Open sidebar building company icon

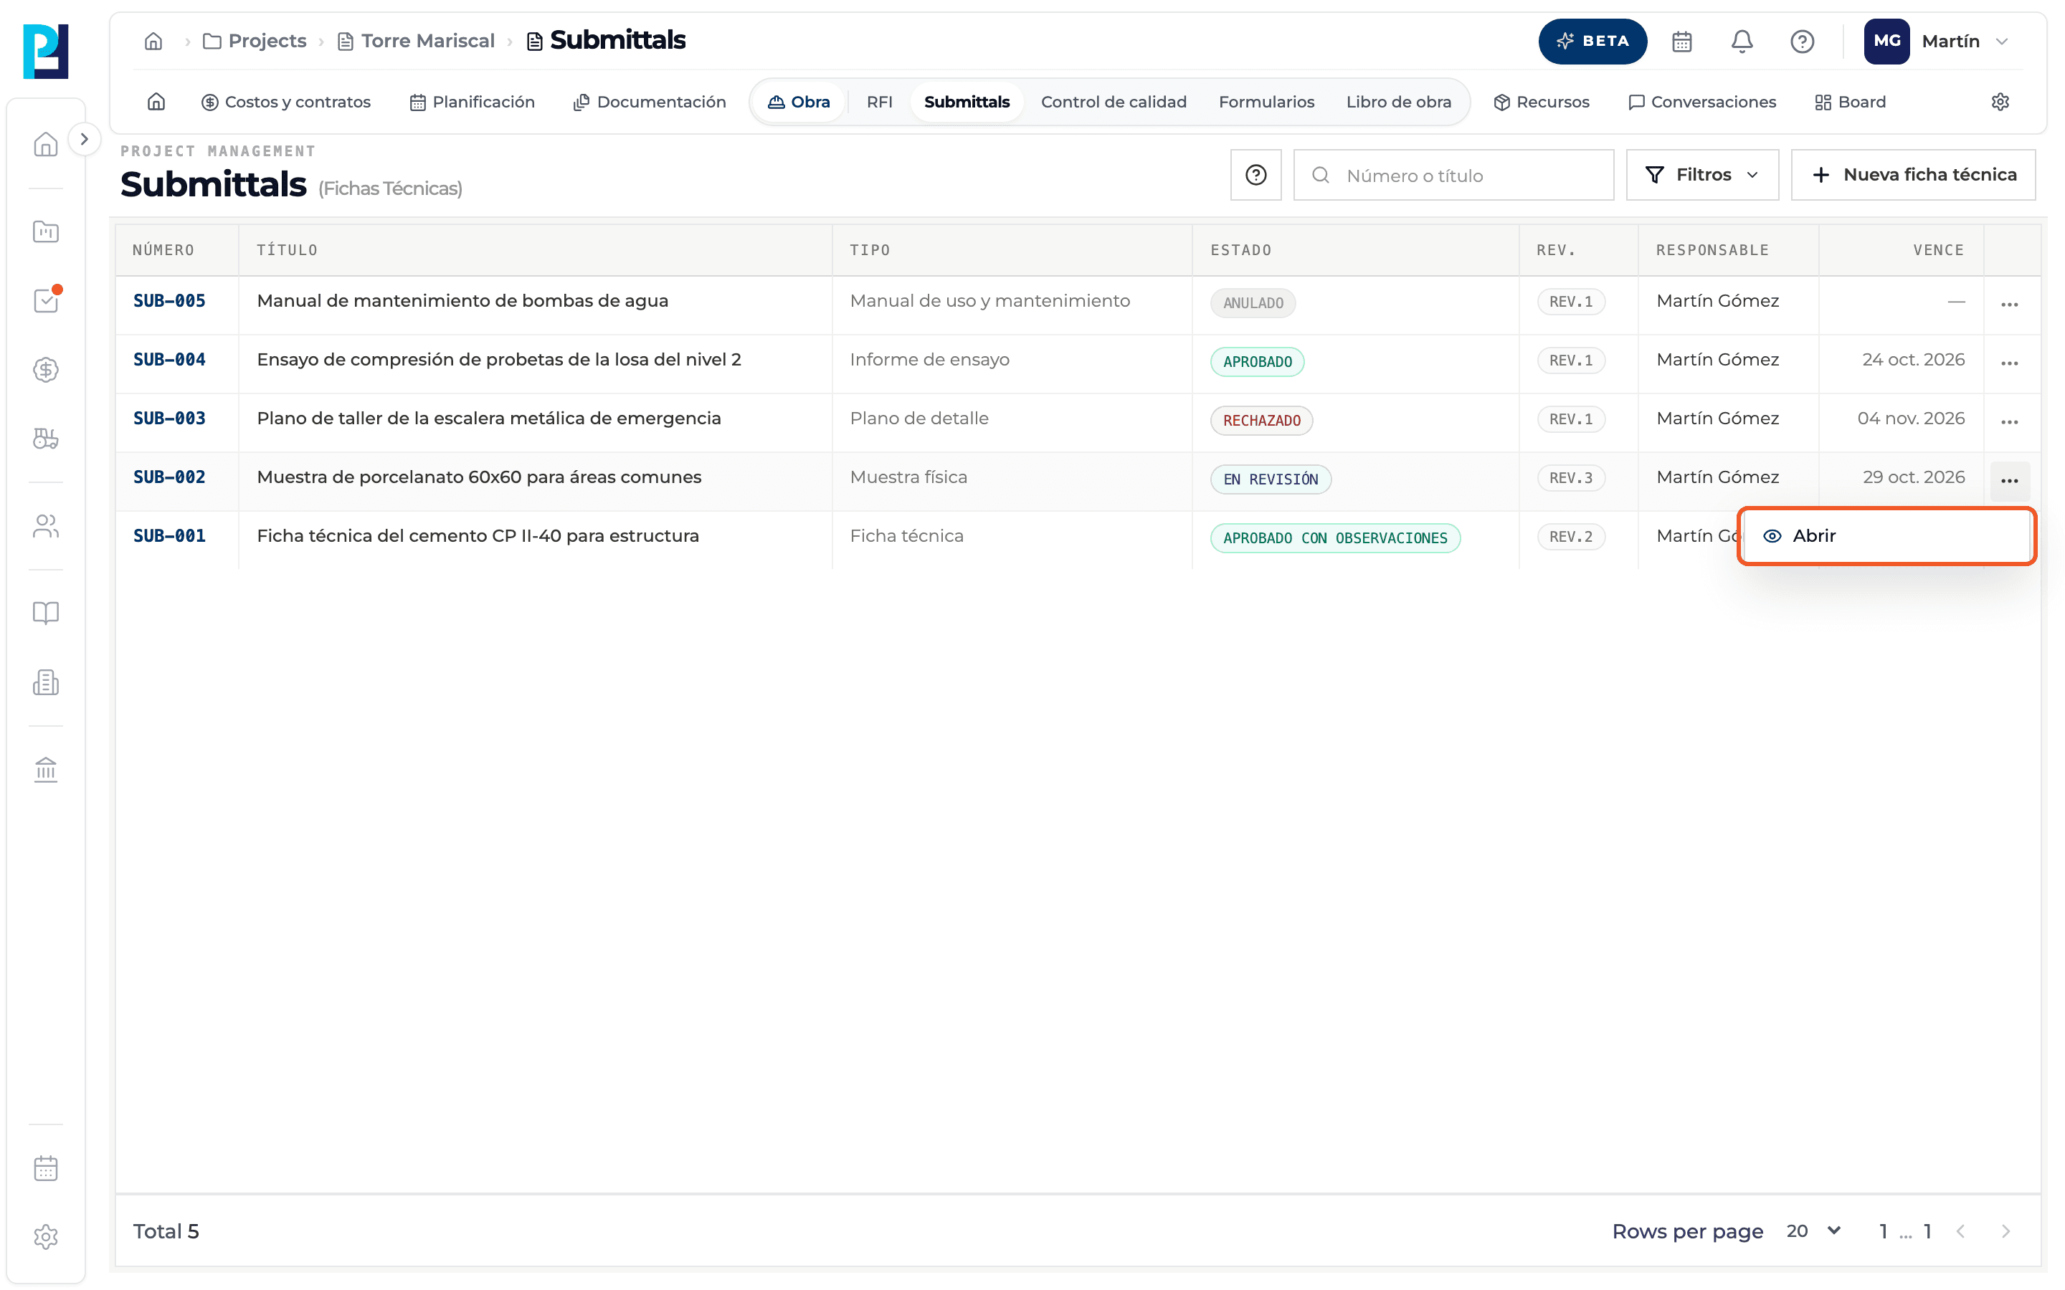coord(46,682)
